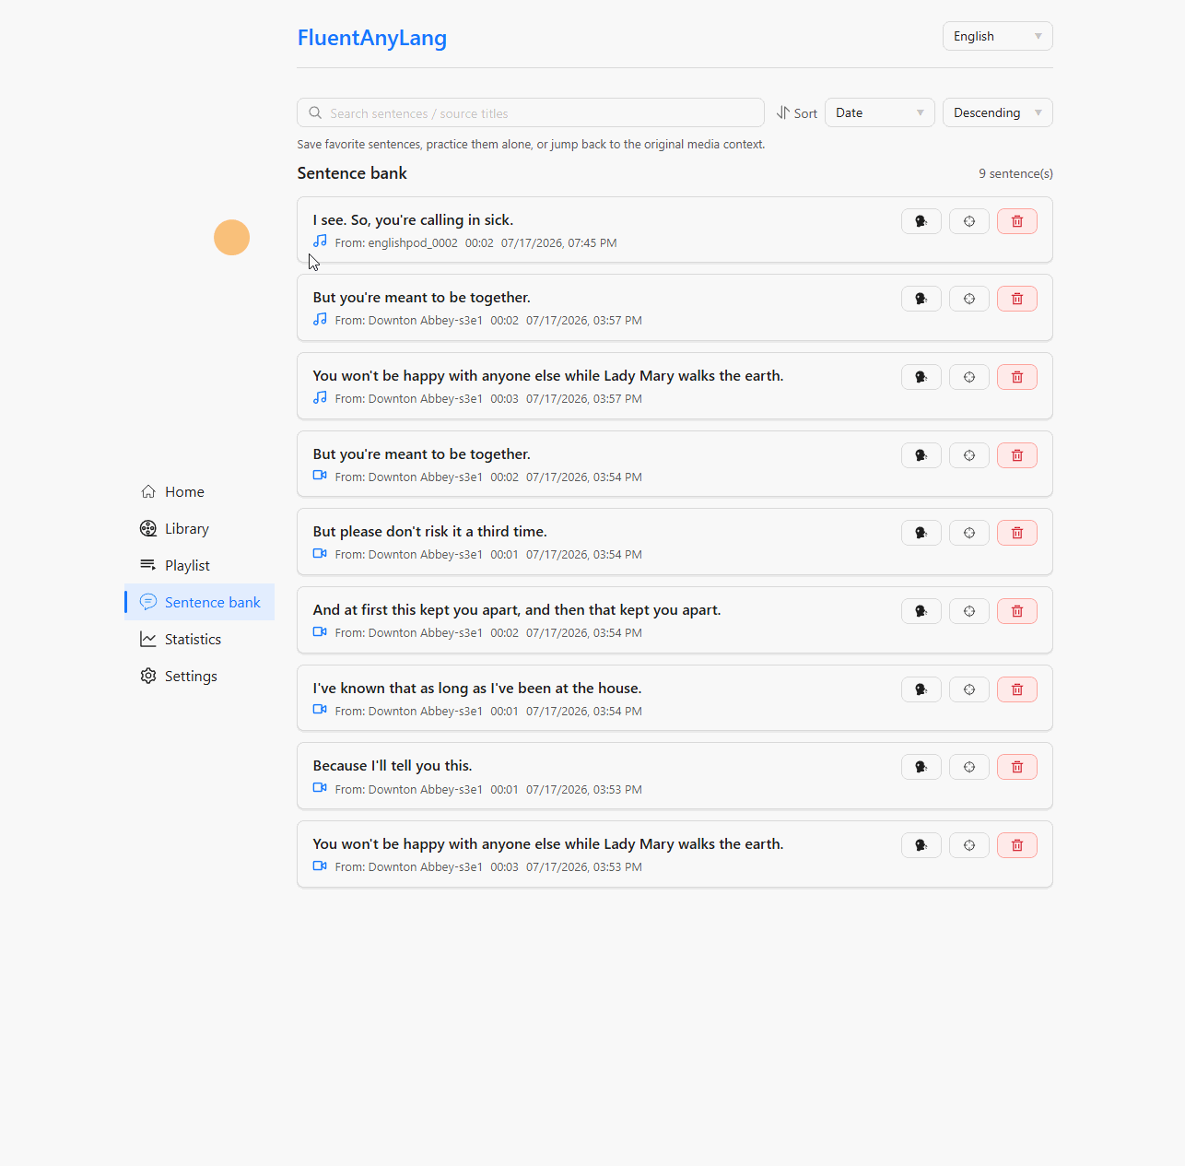Open the Descending order dropdown
This screenshot has width=1185, height=1166.
coord(998,112)
